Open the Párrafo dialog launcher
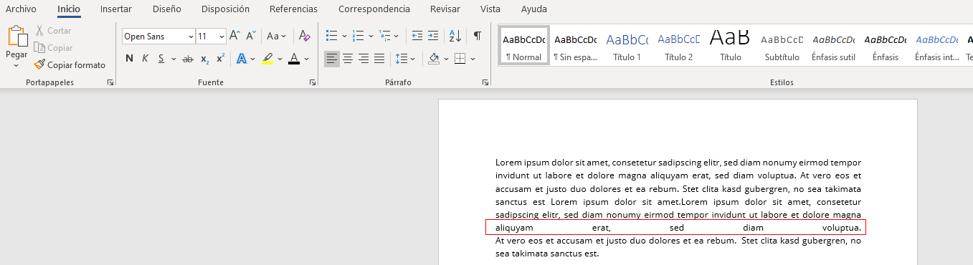The height and width of the screenshot is (265, 973). (486, 83)
